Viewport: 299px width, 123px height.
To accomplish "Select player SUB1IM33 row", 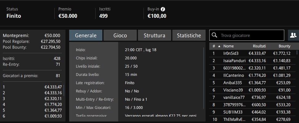I will tap(253, 112).
